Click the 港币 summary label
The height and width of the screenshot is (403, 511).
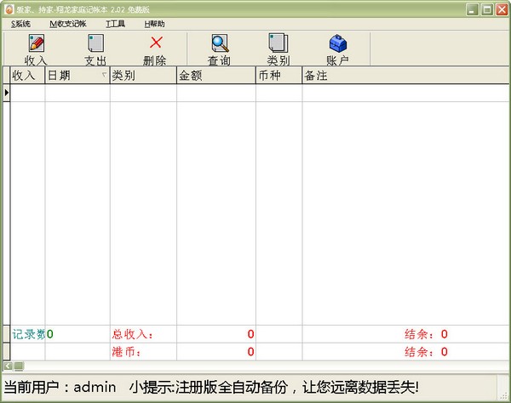click(x=126, y=352)
